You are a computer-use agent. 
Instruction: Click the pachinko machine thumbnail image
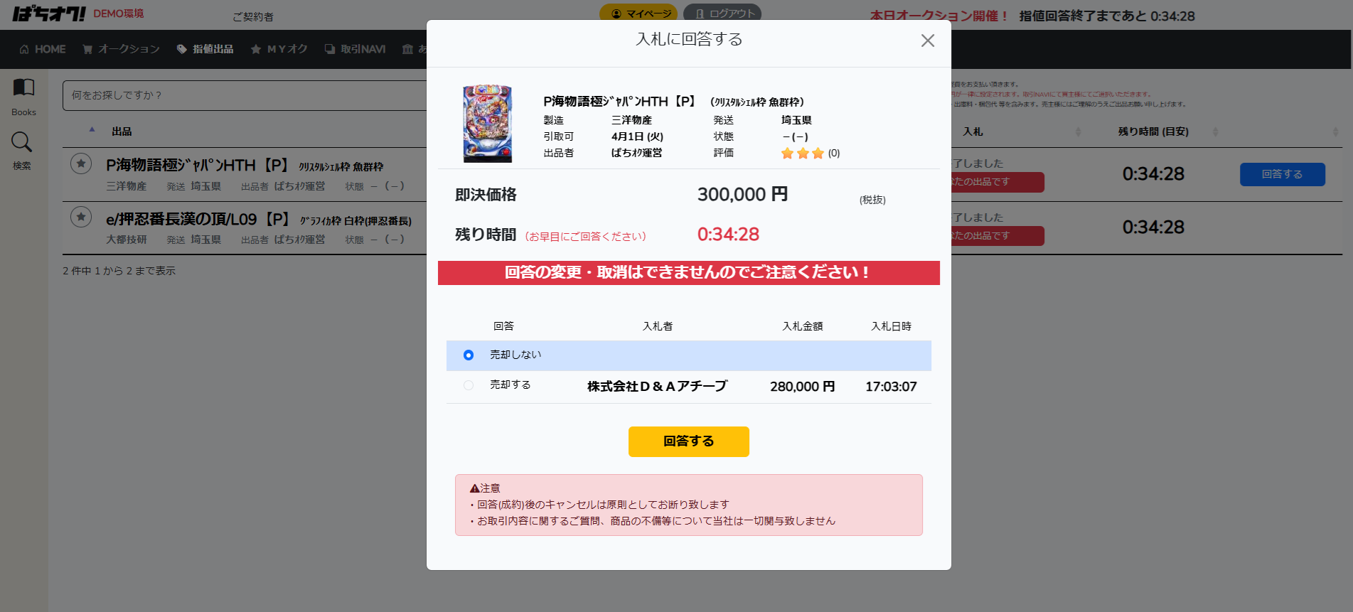click(x=488, y=124)
